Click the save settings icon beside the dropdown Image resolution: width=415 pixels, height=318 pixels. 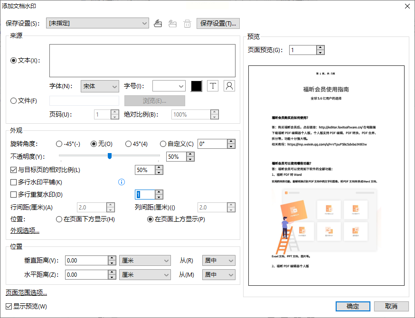(158, 24)
